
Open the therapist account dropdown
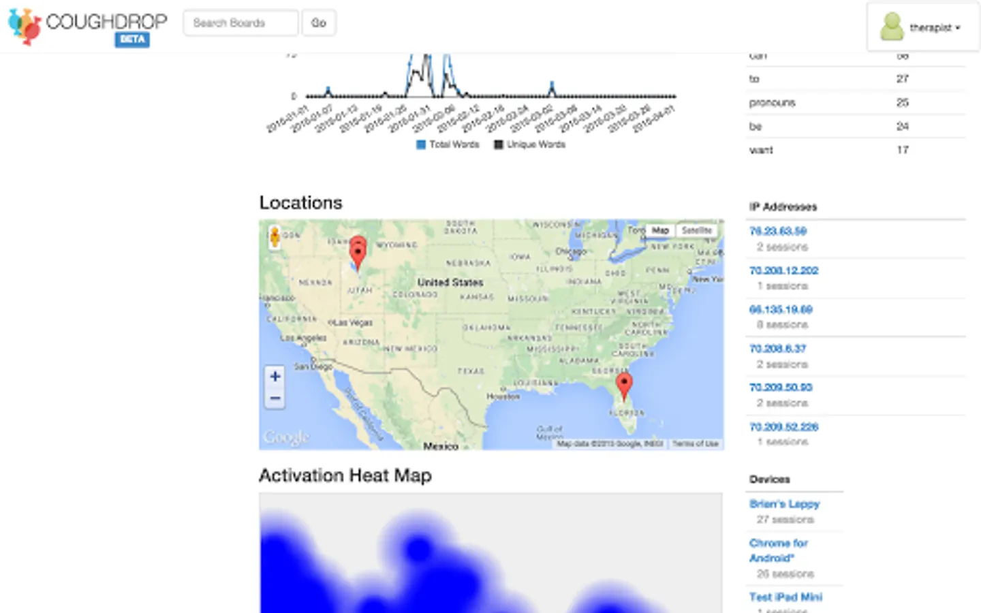923,27
